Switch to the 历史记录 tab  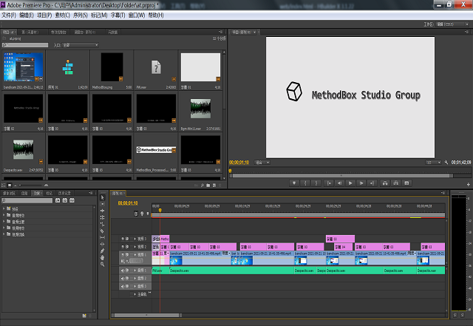pos(64,193)
